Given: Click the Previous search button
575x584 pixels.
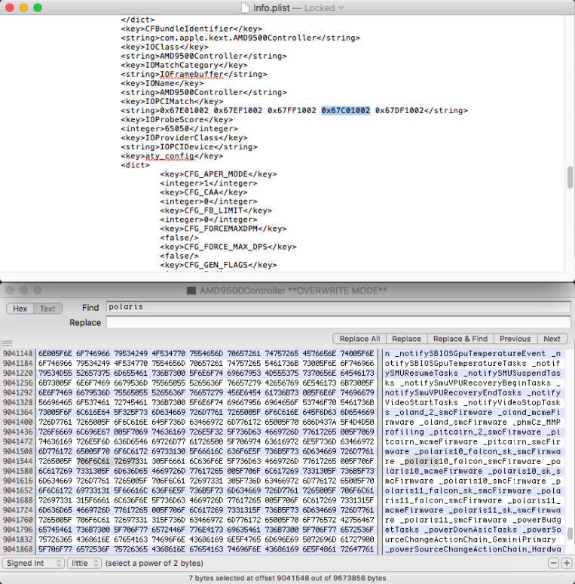Looking at the screenshot, I should (x=515, y=339).
